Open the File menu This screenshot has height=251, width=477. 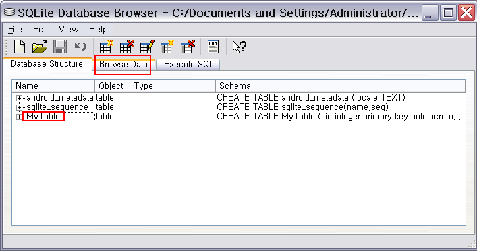click(x=15, y=29)
